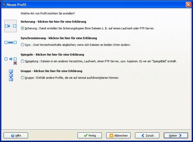
Task: Click the Neues Profil title text
Action: tap(16, 5)
